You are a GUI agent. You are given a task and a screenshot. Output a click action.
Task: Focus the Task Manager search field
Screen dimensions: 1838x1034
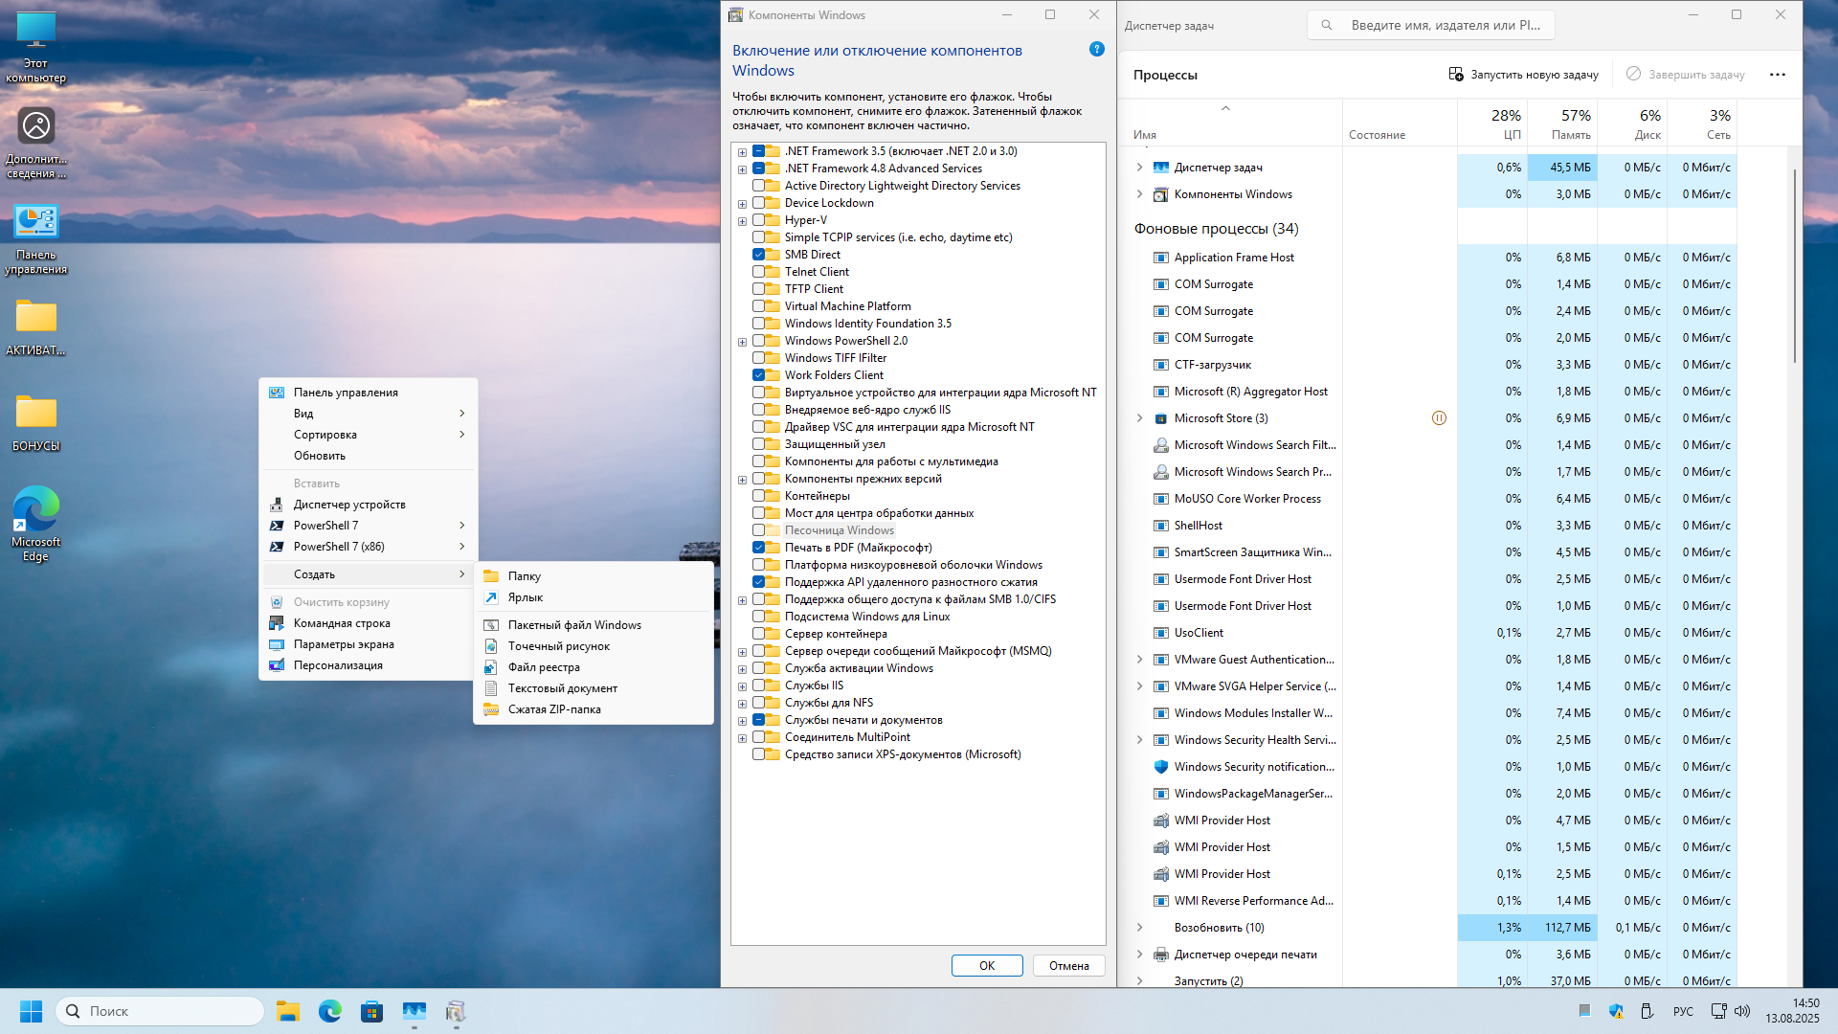coord(1431,25)
